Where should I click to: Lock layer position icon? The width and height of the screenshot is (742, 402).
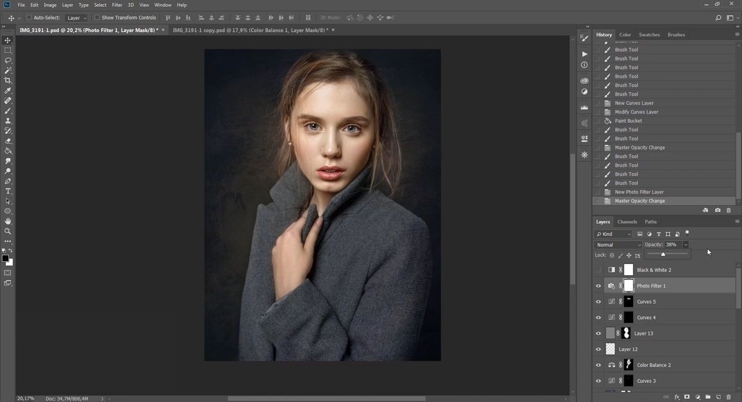point(629,255)
